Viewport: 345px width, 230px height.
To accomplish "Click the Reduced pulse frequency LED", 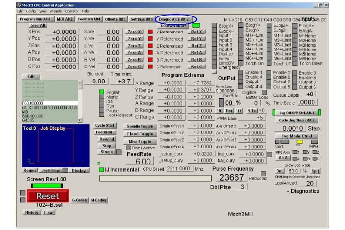I will tap(263, 173).
